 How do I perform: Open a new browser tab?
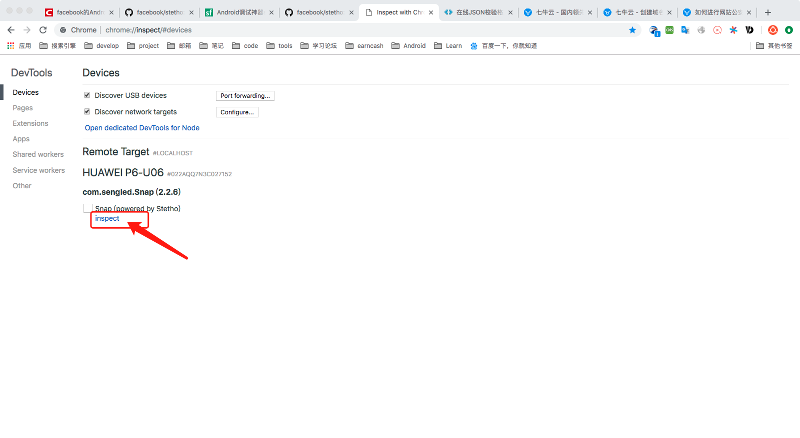(768, 12)
